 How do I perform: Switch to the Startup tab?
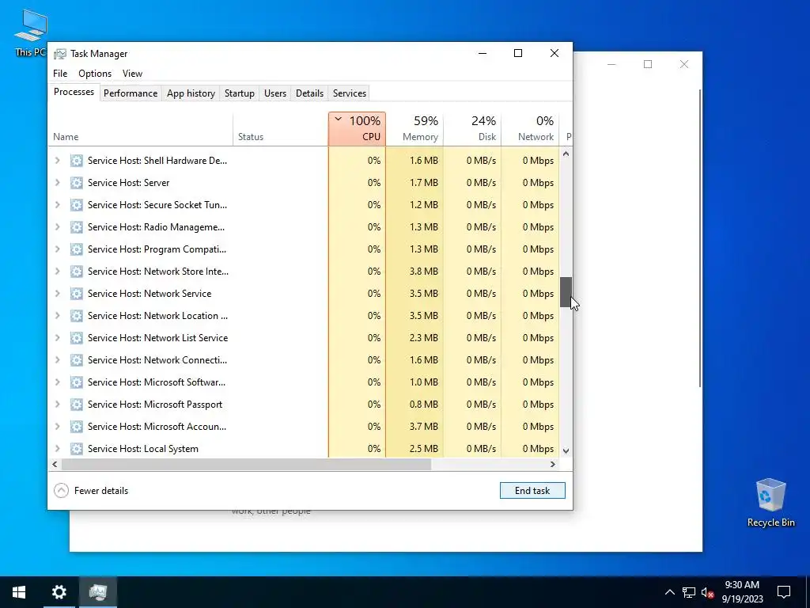(239, 93)
